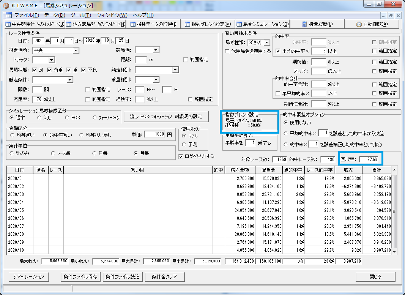Click 流し・BOX・フォーメーション 対象馬の設定 button
Screen dimensions: 405x295
pos(166,117)
